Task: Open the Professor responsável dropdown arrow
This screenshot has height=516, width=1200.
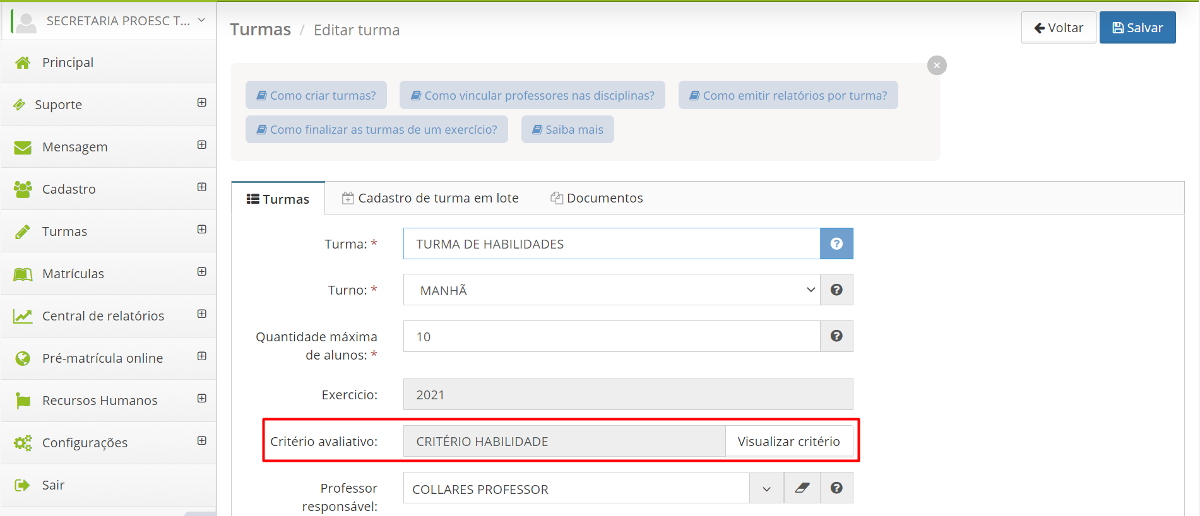Action: (x=766, y=489)
